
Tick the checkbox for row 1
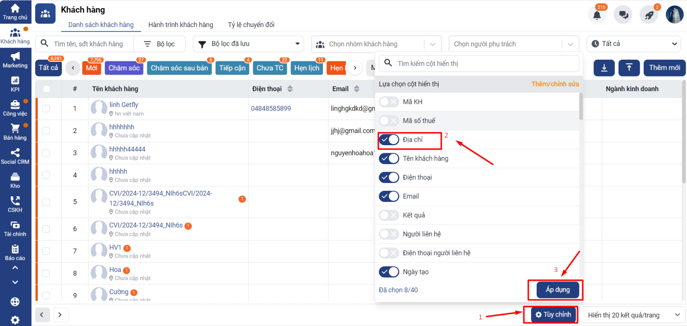coord(46,109)
